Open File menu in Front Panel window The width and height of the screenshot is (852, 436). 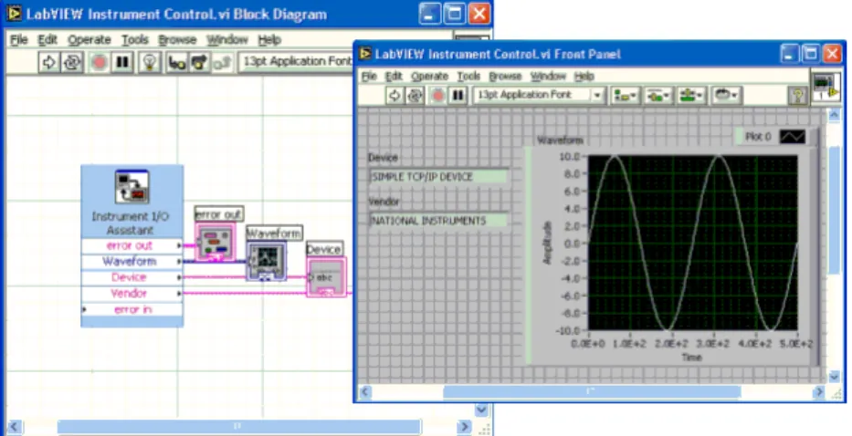pos(369,77)
